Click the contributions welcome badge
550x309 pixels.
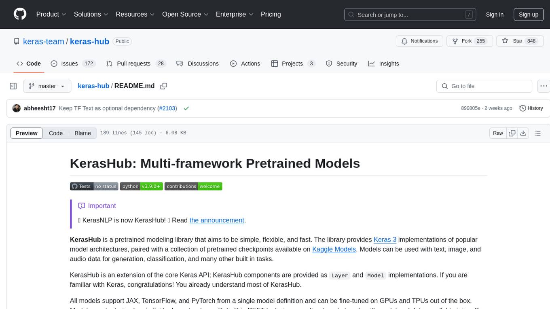(193, 186)
